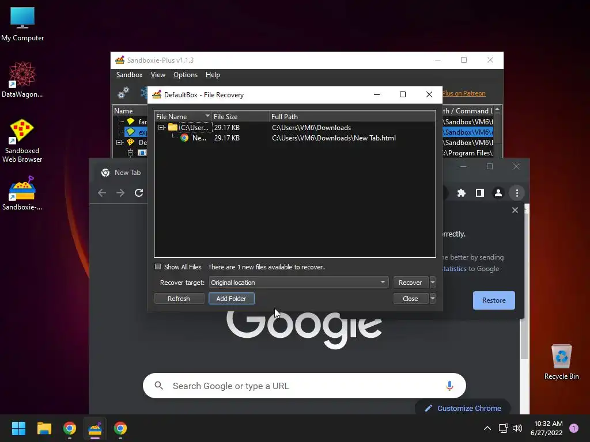Image resolution: width=590 pixels, height=442 pixels.
Task: Dismiss the Chrome restore bubble with its X
Action: pyautogui.click(x=515, y=210)
